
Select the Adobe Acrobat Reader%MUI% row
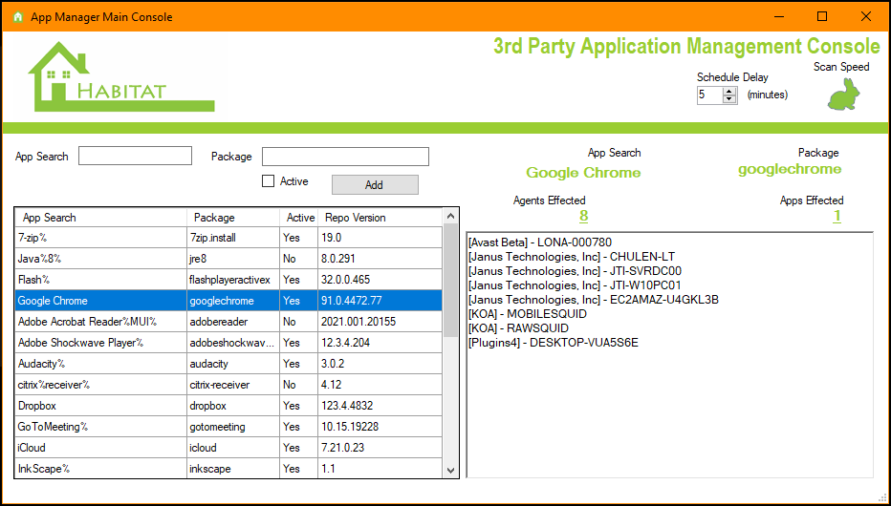click(228, 322)
